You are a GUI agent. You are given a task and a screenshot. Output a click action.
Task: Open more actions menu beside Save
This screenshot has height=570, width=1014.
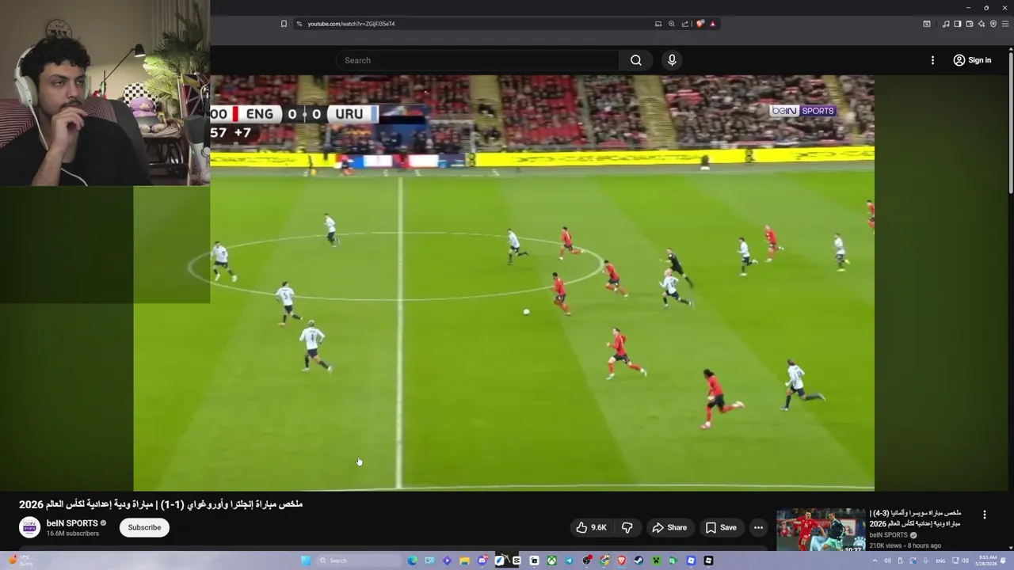(758, 527)
